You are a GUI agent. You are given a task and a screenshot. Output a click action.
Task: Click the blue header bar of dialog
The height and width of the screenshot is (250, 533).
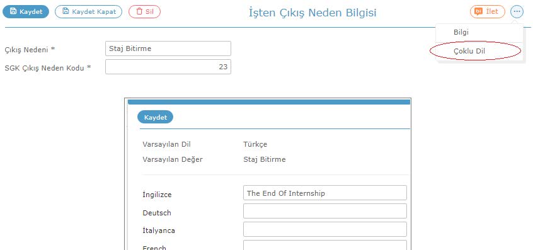coord(269,102)
